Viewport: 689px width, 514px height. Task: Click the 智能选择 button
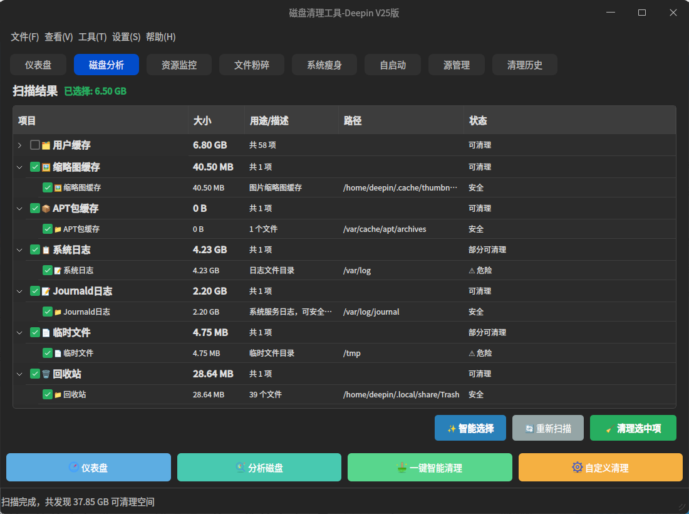pyautogui.click(x=470, y=428)
